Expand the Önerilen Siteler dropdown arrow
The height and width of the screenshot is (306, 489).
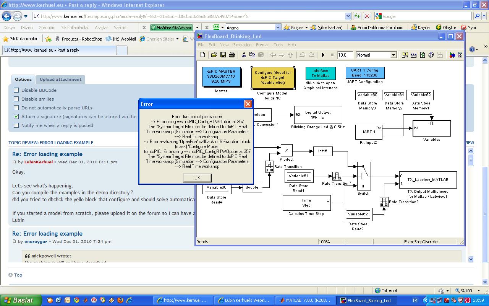(x=177, y=39)
